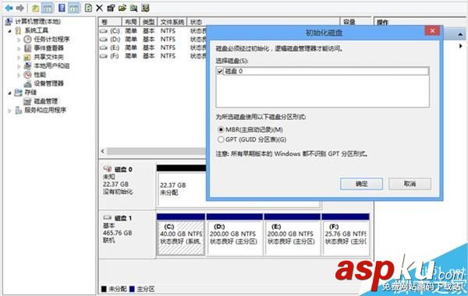Click the drive icon of volume (E:) row

coord(104,48)
